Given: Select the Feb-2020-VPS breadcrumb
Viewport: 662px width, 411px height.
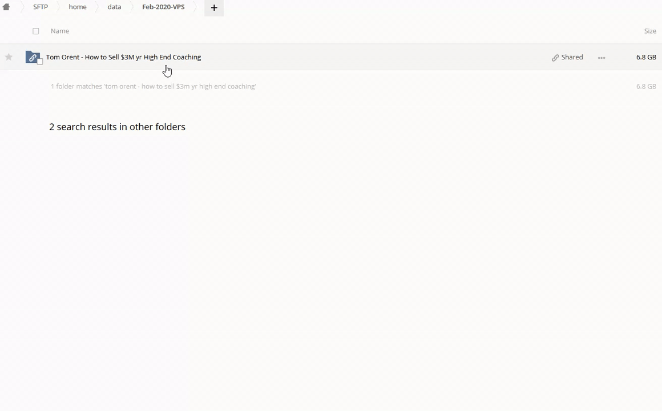Looking at the screenshot, I should [163, 7].
